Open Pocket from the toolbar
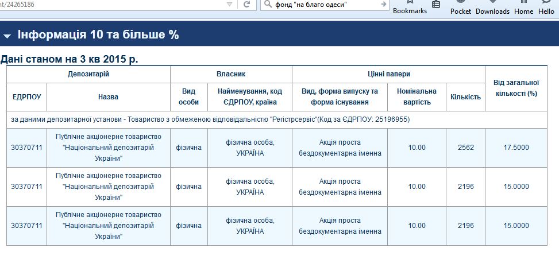 (461, 7)
